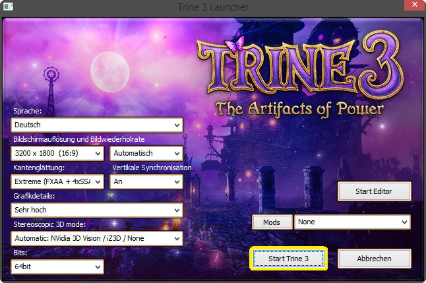Click the Bits: label
This screenshot has height=283, width=426.
[x=20, y=253]
